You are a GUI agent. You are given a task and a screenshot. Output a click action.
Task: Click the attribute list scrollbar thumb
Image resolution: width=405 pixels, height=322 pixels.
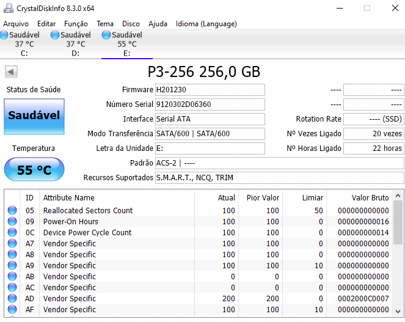398,223
